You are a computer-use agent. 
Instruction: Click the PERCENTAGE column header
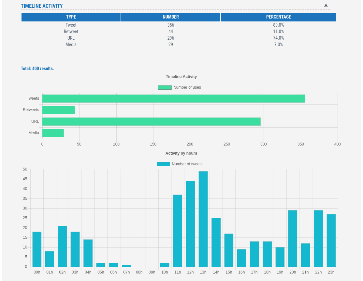click(x=278, y=17)
